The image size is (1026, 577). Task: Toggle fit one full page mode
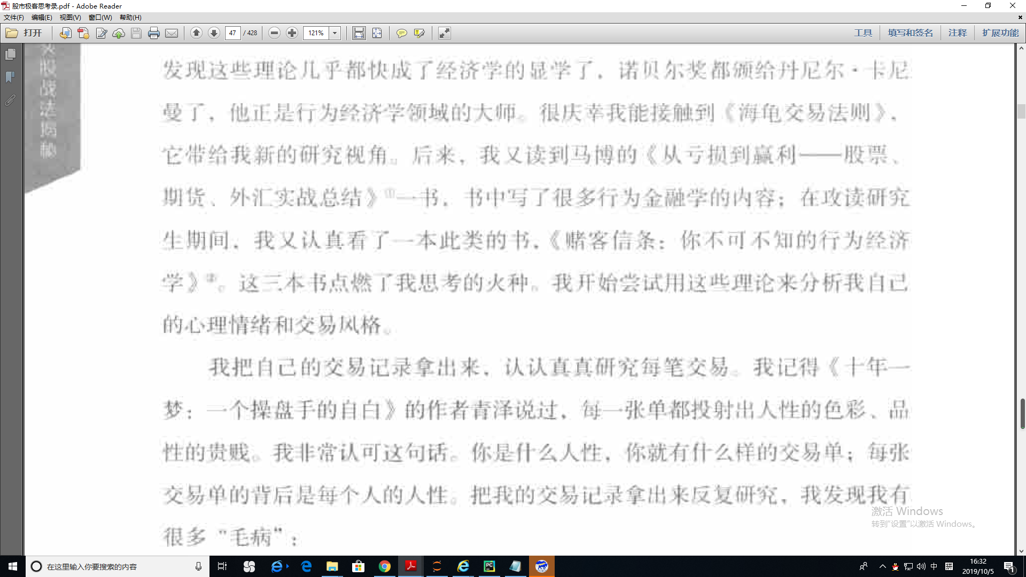(x=377, y=33)
